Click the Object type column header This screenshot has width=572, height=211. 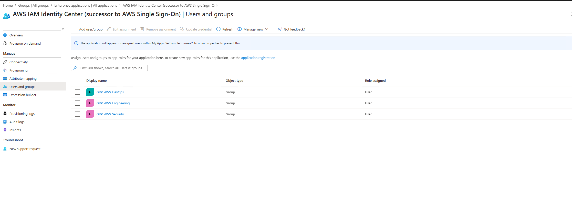pos(234,81)
